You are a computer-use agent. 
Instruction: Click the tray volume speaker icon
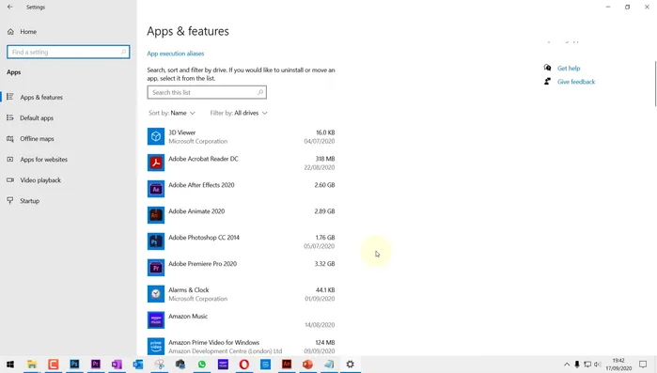(x=598, y=365)
